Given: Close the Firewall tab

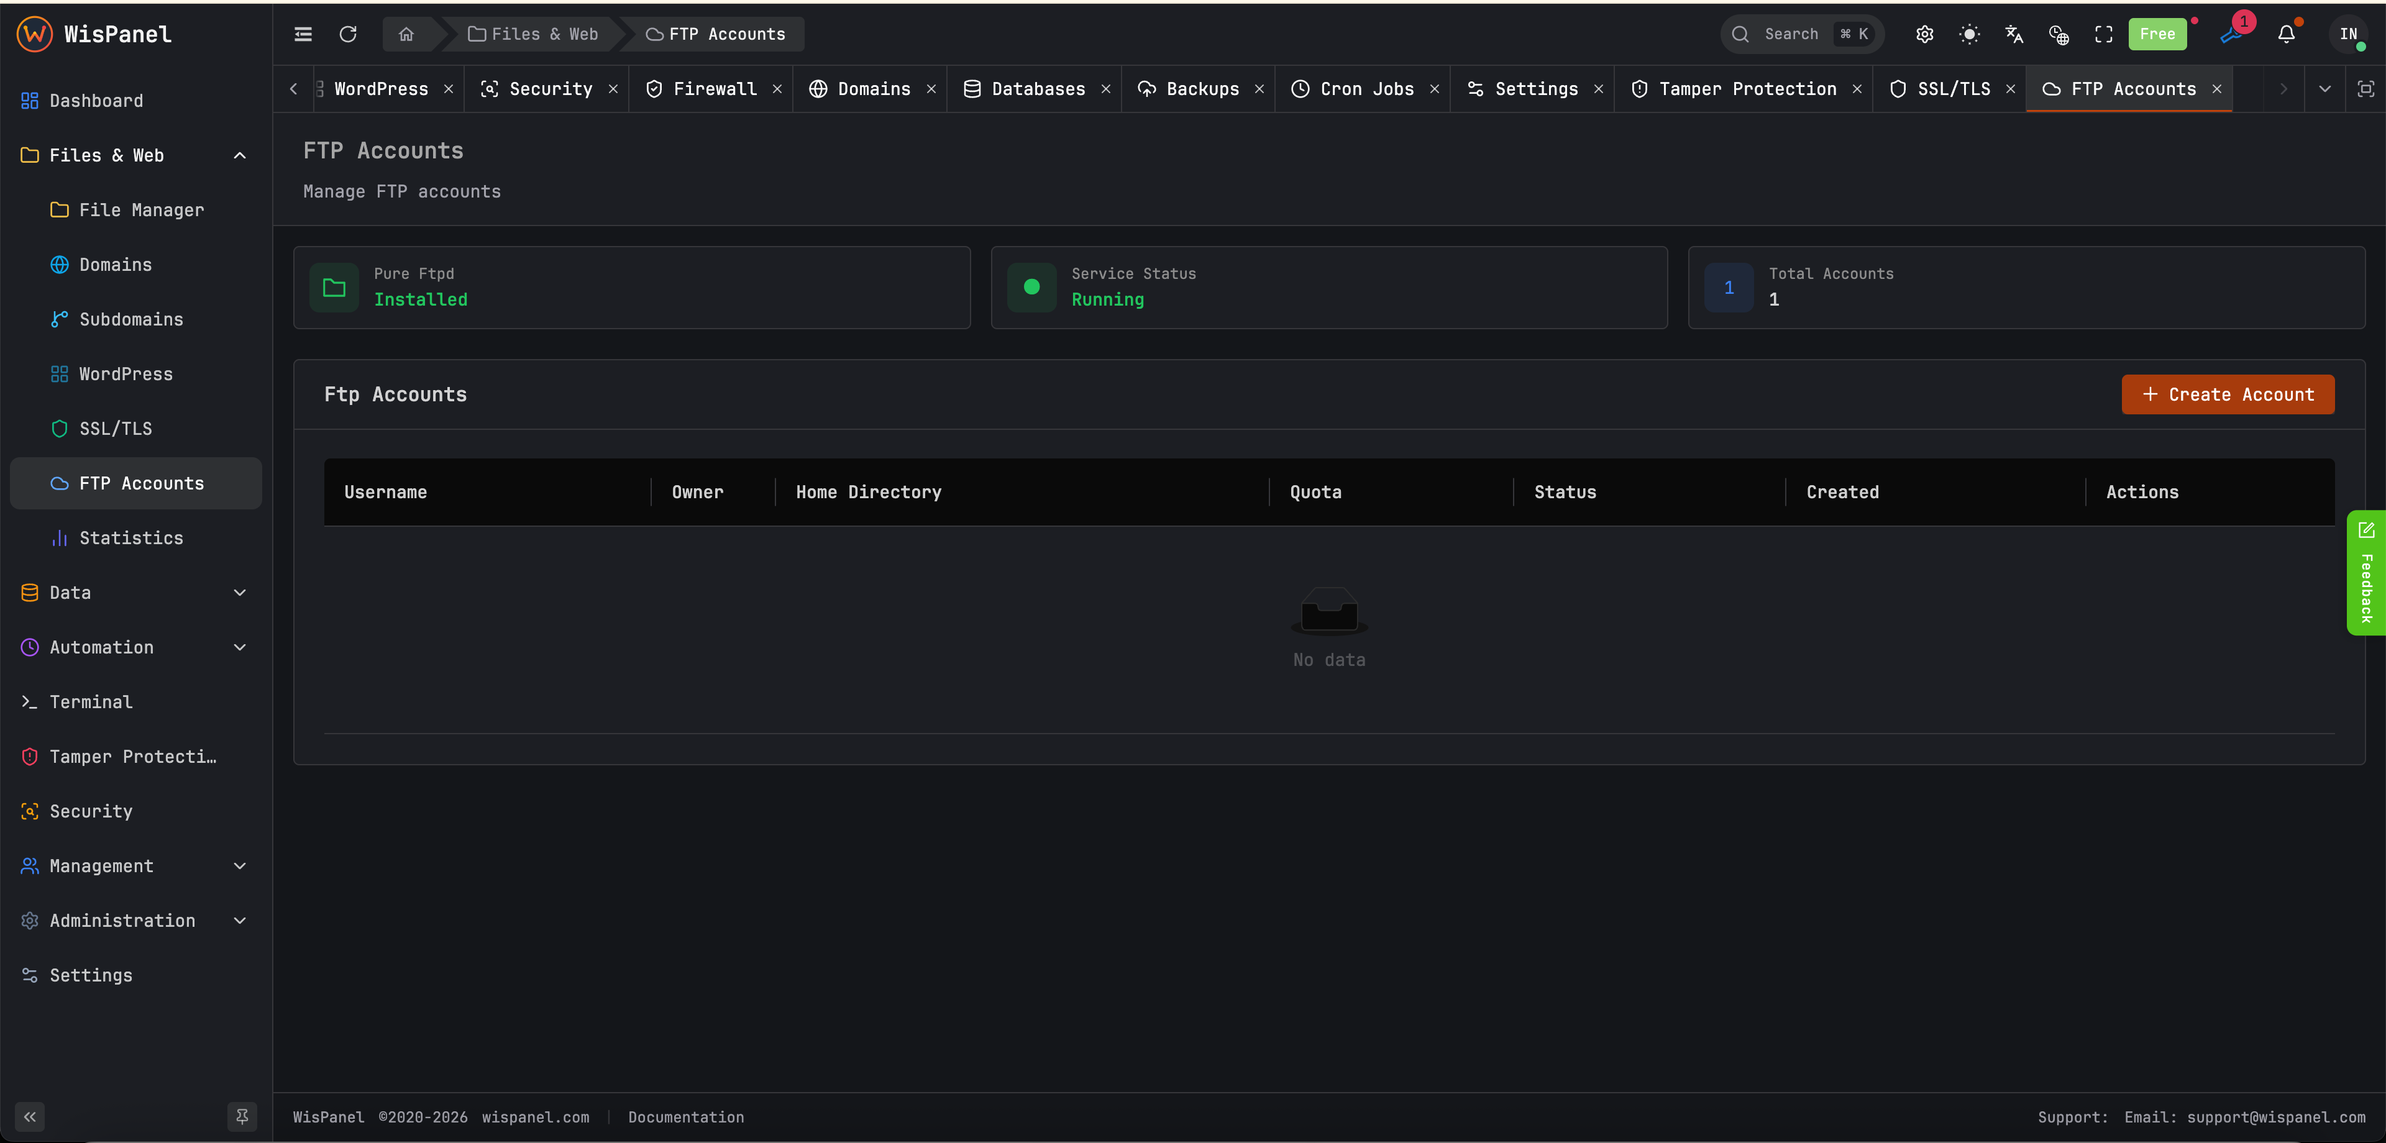Looking at the screenshot, I should pos(777,89).
